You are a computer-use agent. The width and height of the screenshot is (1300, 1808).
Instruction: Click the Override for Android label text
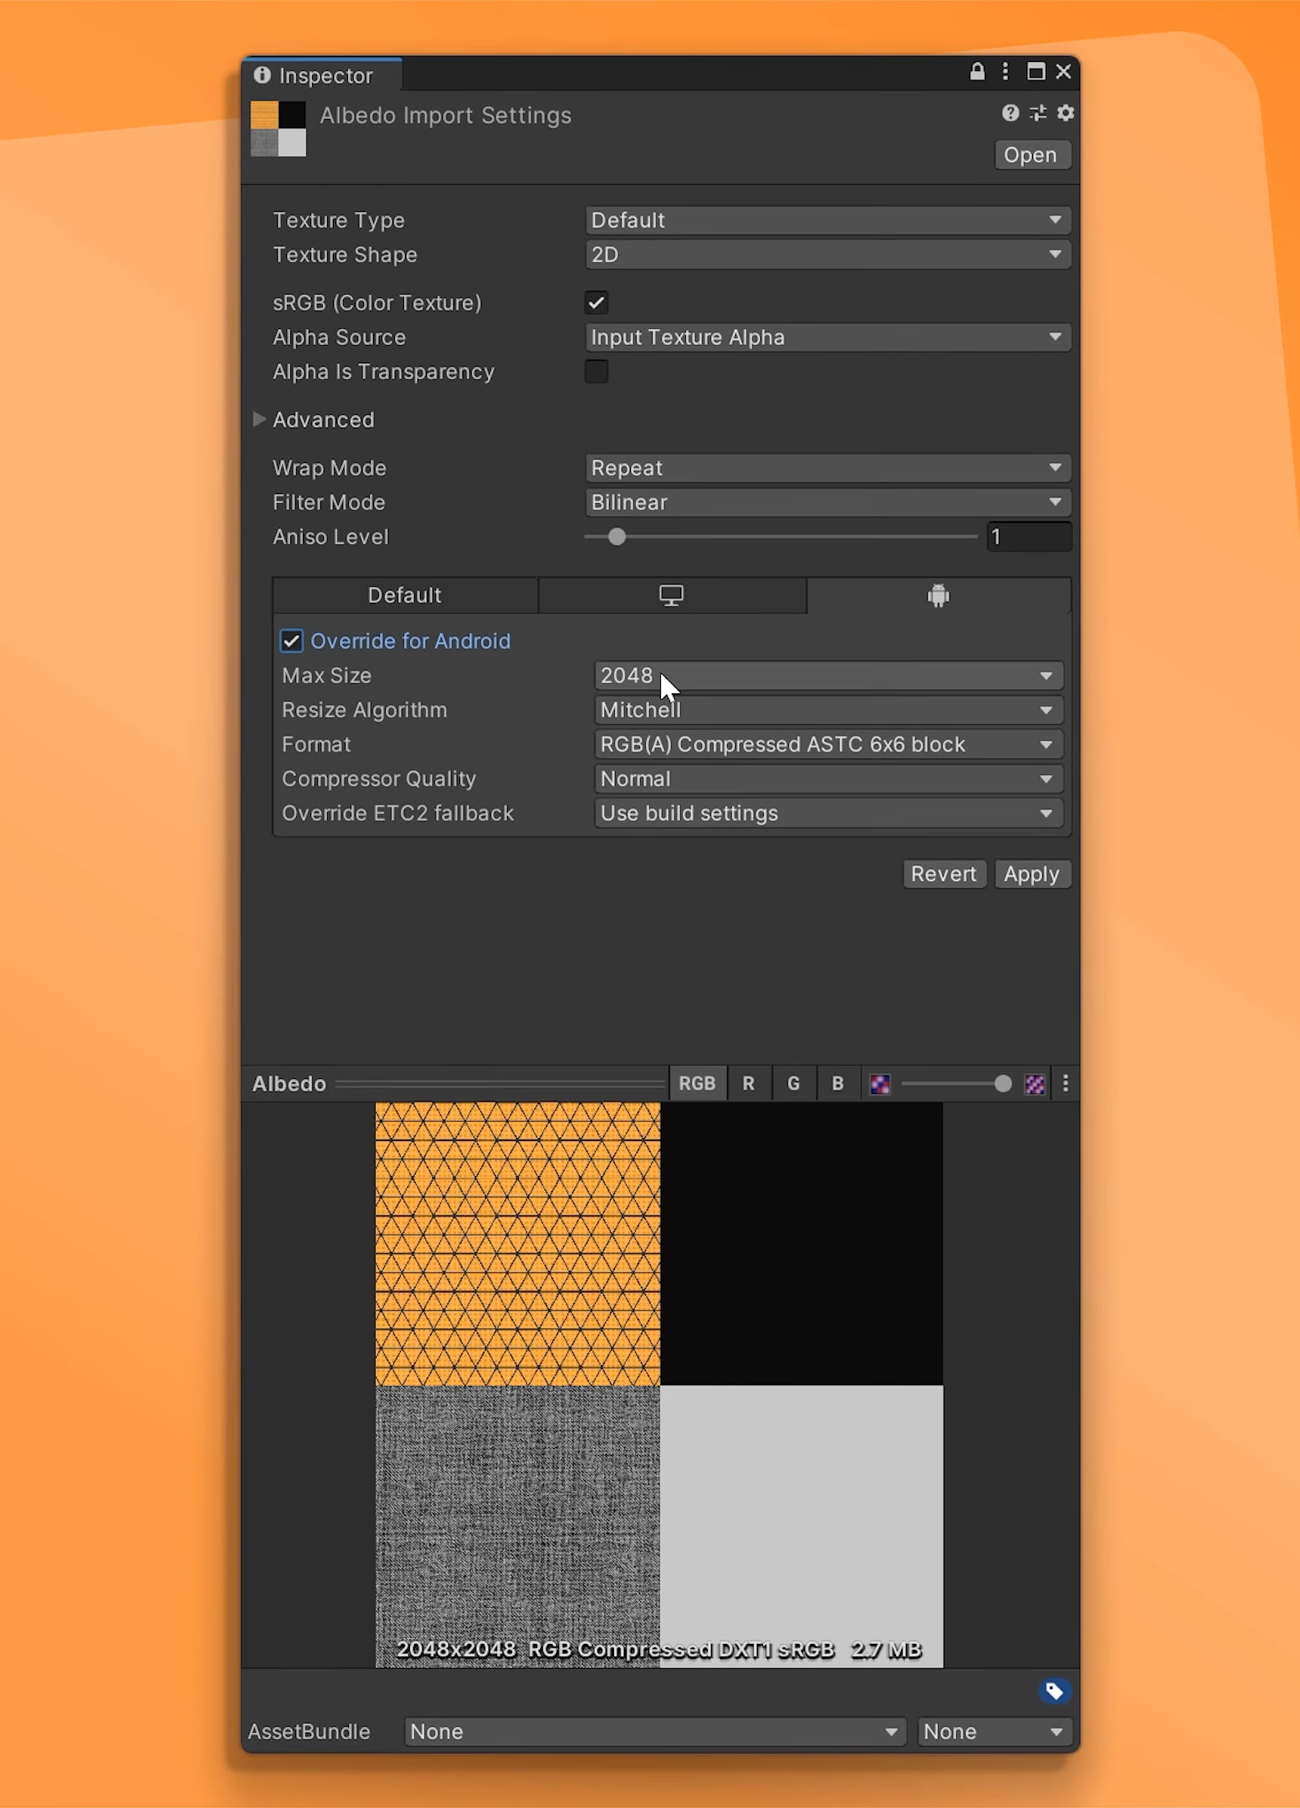pyautogui.click(x=411, y=641)
